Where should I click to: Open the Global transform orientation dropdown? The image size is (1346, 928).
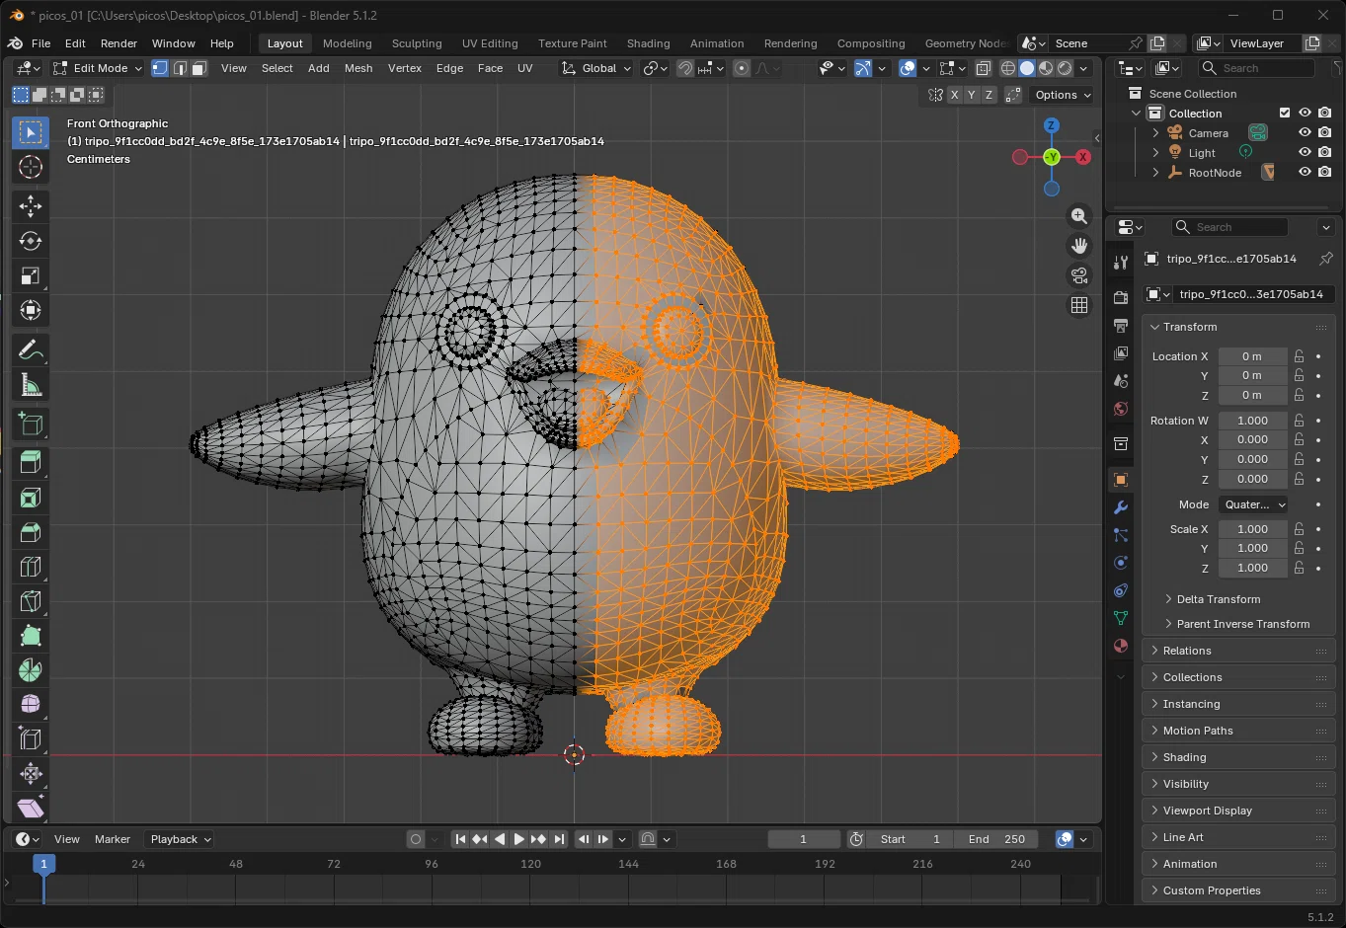click(x=596, y=68)
